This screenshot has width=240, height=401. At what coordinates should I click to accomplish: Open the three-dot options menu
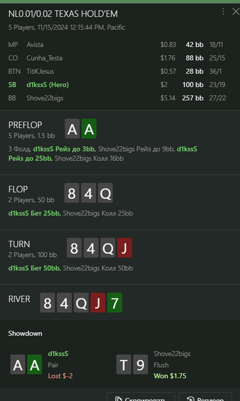223,11
